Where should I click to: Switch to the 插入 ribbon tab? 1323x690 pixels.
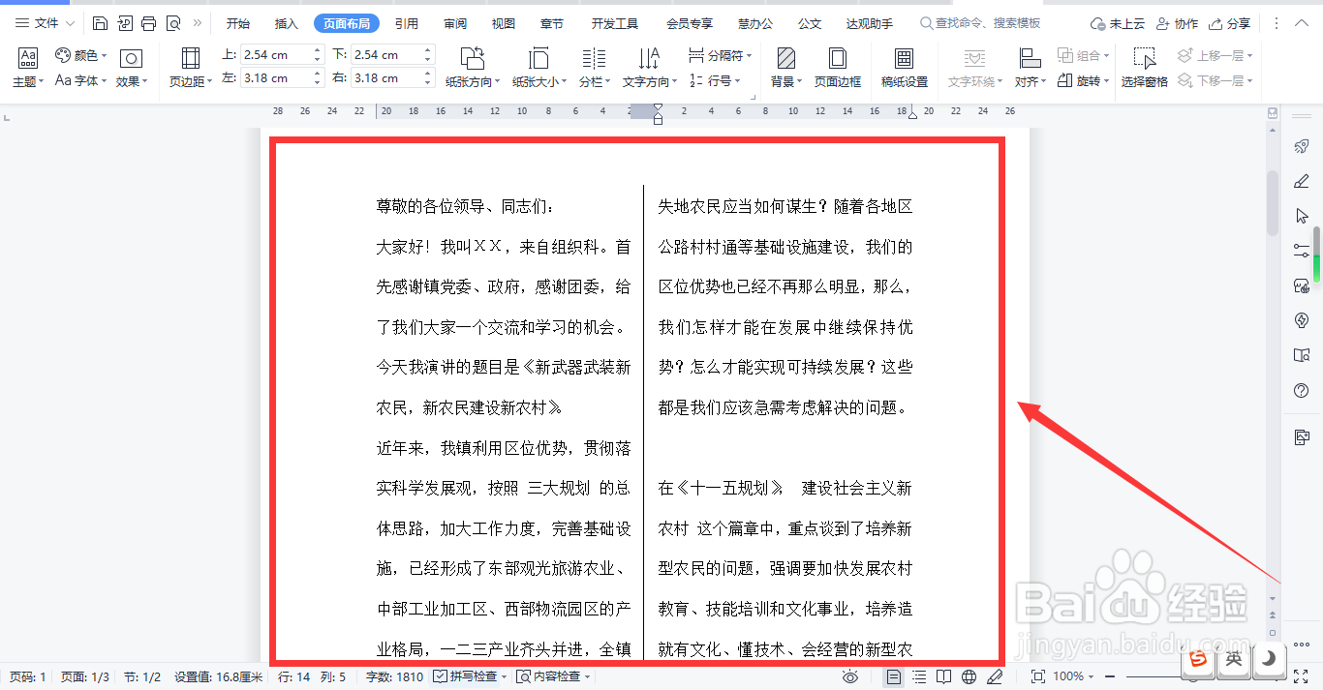(286, 23)
